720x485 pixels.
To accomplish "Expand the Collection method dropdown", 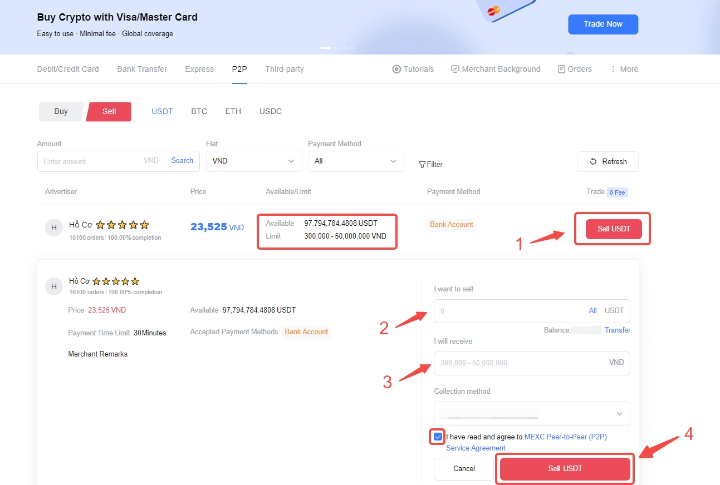I will (532, 414).
